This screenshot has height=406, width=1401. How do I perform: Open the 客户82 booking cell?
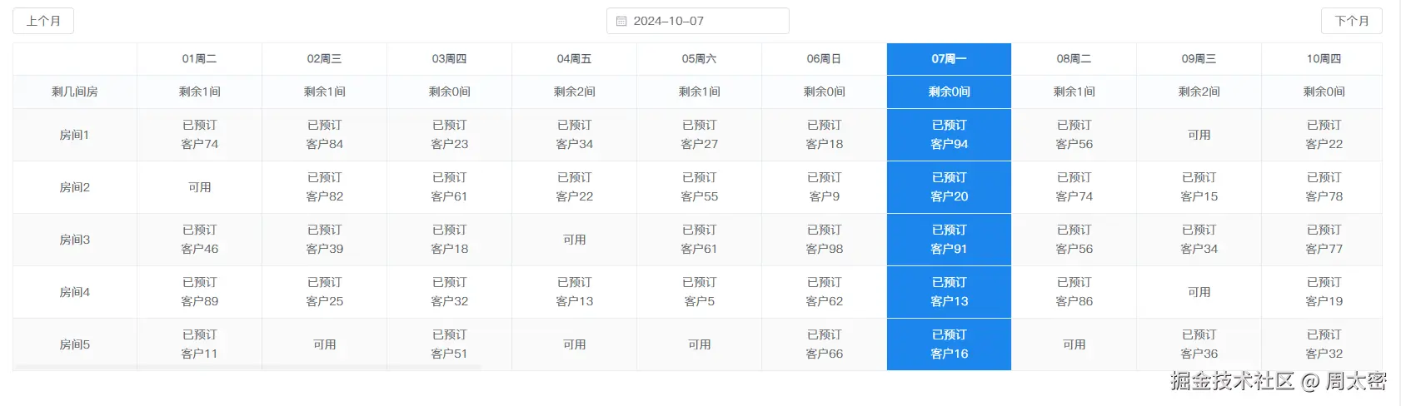[325, 187]
